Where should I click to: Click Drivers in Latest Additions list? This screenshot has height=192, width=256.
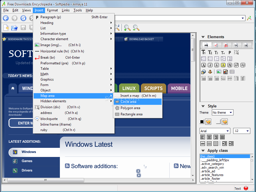coord(27,170)
